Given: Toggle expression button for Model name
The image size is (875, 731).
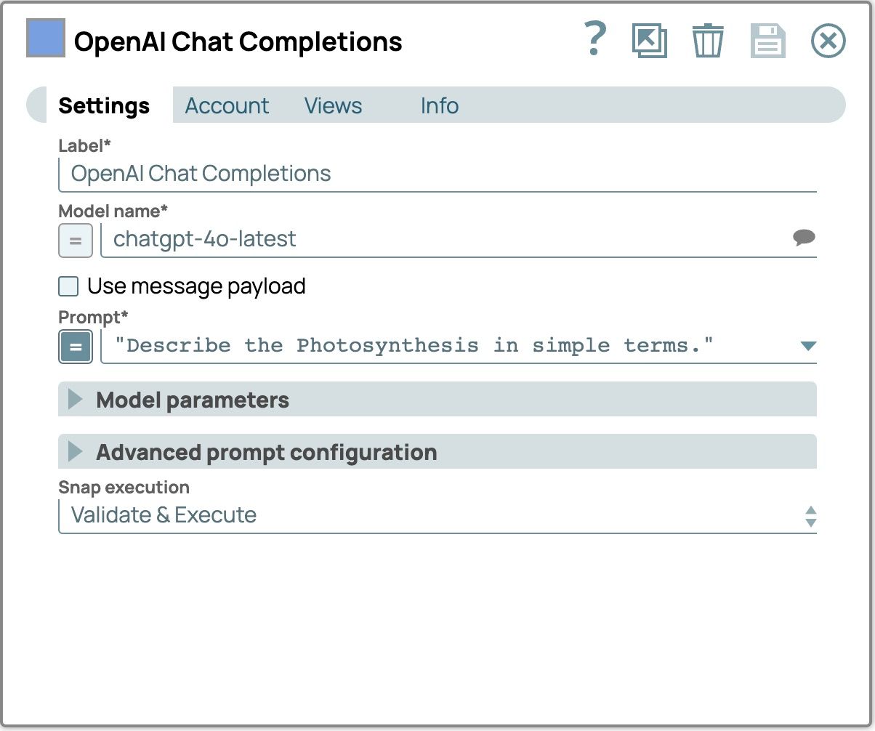Looking at the screenshot, I should tap(76, 241).
